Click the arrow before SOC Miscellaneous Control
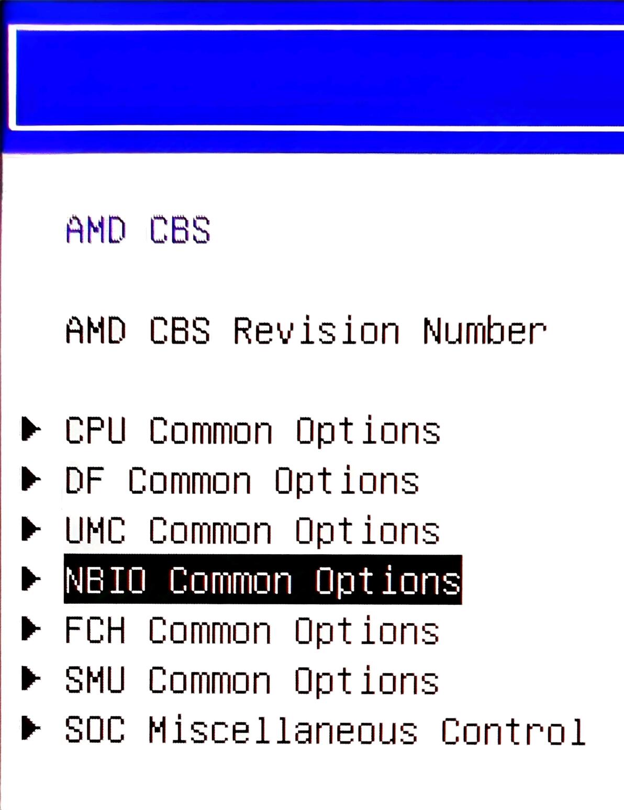This screenshot has width=624, height=810. pyautogui.click(x=31, y=728)
